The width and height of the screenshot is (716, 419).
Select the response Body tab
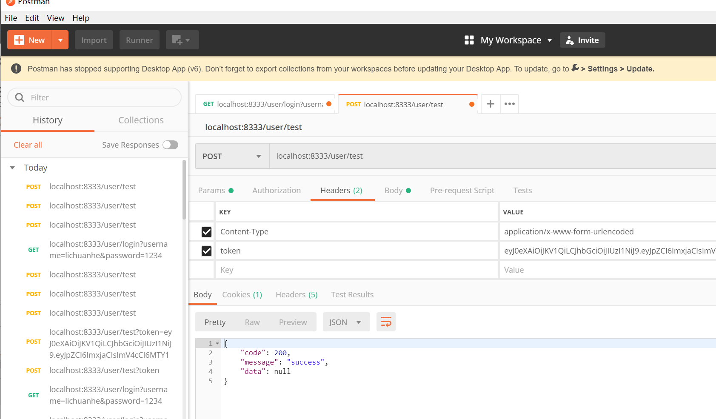(x=203, y=295)
